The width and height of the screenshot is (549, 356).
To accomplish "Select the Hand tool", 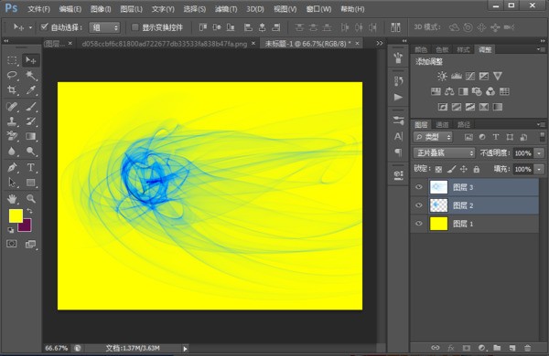I will coord(12,199).
